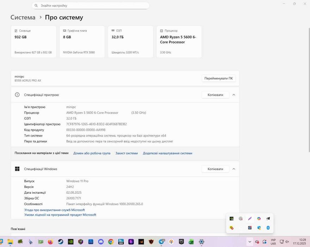Copy Windows specs with the Копіювати button
Viewport: 310px width, 247px height.
click(x=215, y=169)
